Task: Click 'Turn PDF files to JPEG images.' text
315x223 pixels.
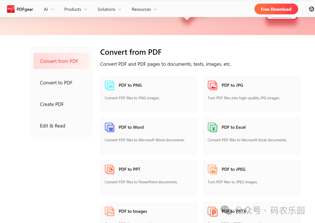Action: [x=233, y=182]
